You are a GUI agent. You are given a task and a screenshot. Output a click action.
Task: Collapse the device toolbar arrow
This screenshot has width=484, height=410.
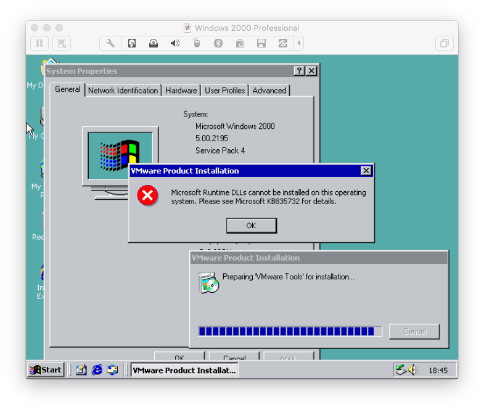coord(299,43)
